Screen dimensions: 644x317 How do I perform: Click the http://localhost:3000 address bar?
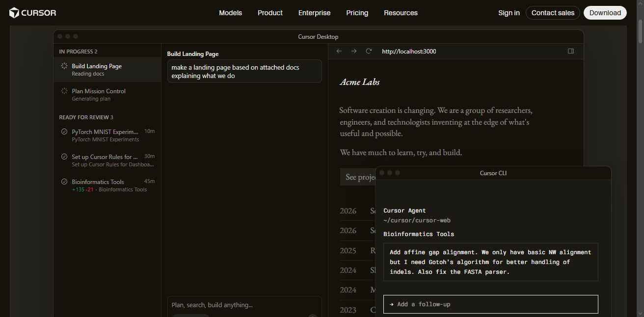[x=409, y=51]
